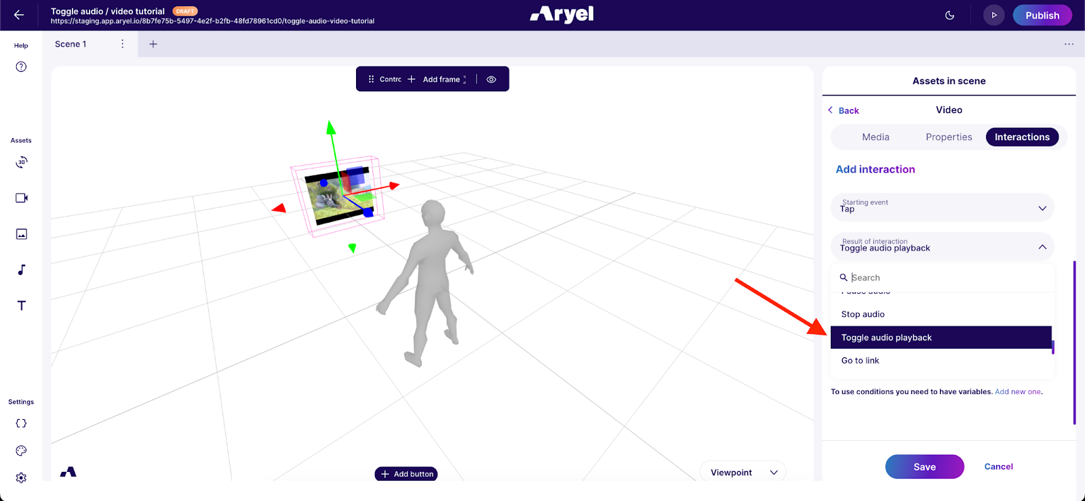Collapse the Result of interaction dropdown
Image resolution: width=1085 pixels, height=501 pixels.
(x=942, y=247)
